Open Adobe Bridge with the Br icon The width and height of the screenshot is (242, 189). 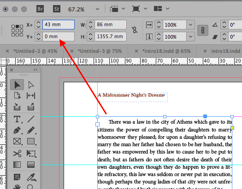40,9
